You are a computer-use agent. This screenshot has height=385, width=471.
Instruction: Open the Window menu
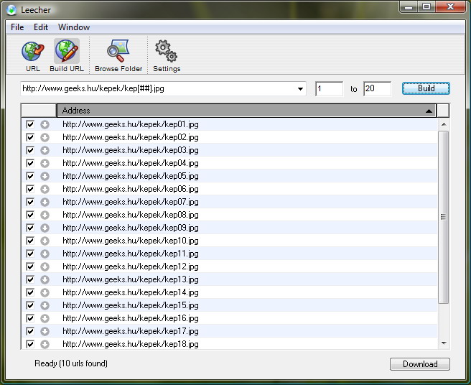tap(74, 27)
